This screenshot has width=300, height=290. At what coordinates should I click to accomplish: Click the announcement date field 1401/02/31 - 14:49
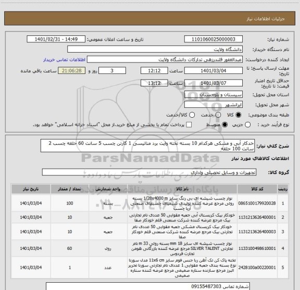[x=56, y=39]
